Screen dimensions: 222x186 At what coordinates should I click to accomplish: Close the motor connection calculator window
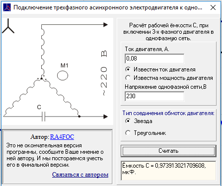coord(213,7)
